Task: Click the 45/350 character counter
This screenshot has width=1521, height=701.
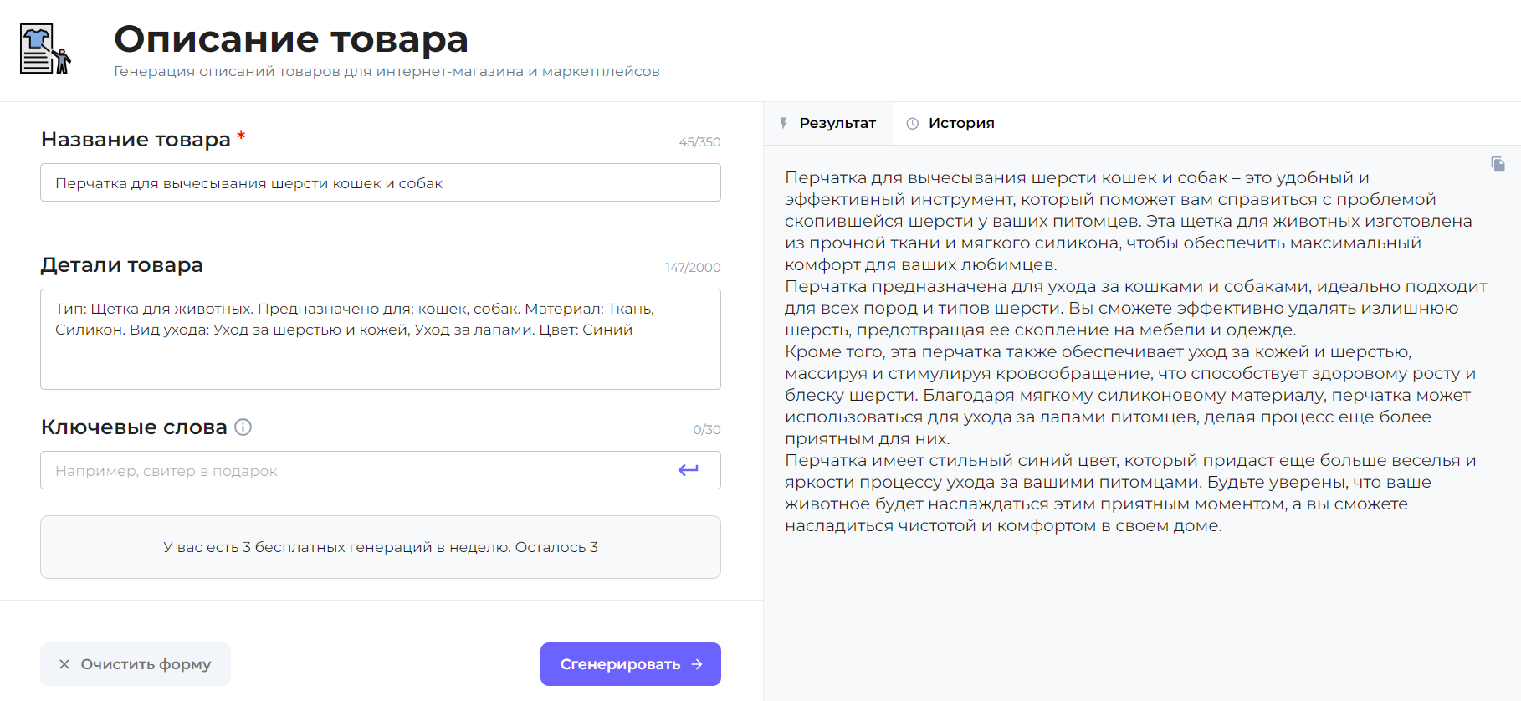Action: 699,142
